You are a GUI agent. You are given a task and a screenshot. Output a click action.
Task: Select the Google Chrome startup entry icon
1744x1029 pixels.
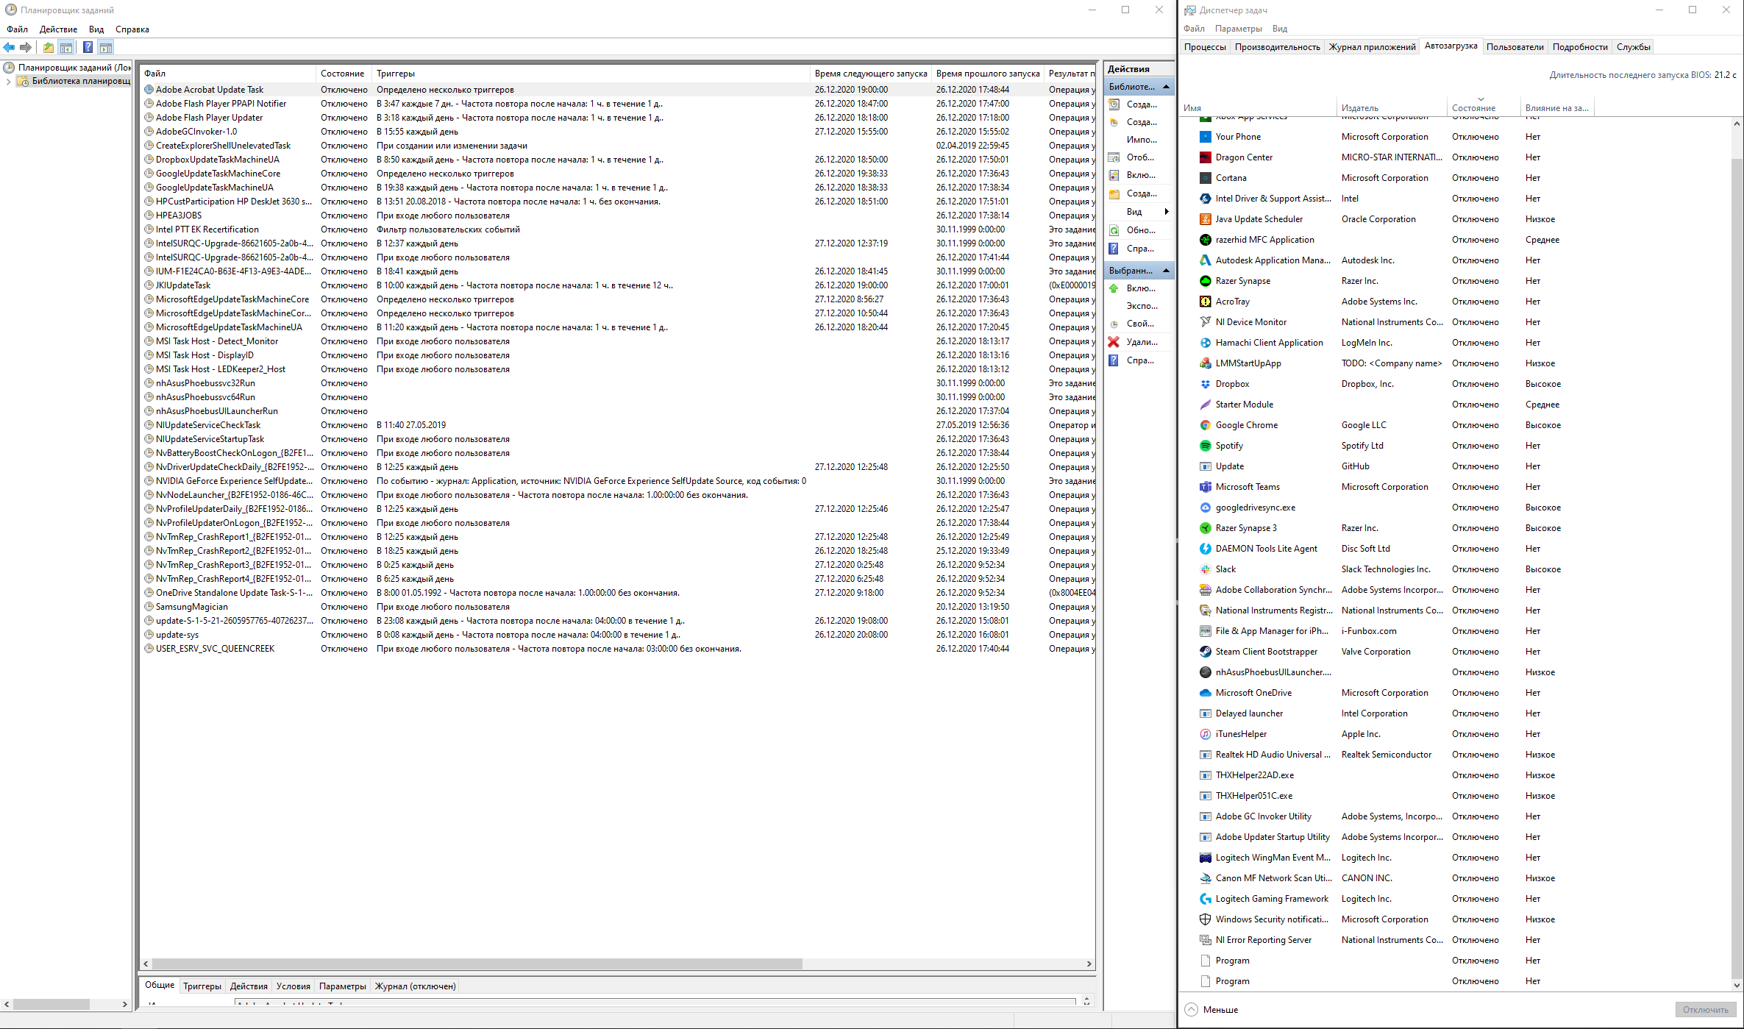[x=1205, y=425]
